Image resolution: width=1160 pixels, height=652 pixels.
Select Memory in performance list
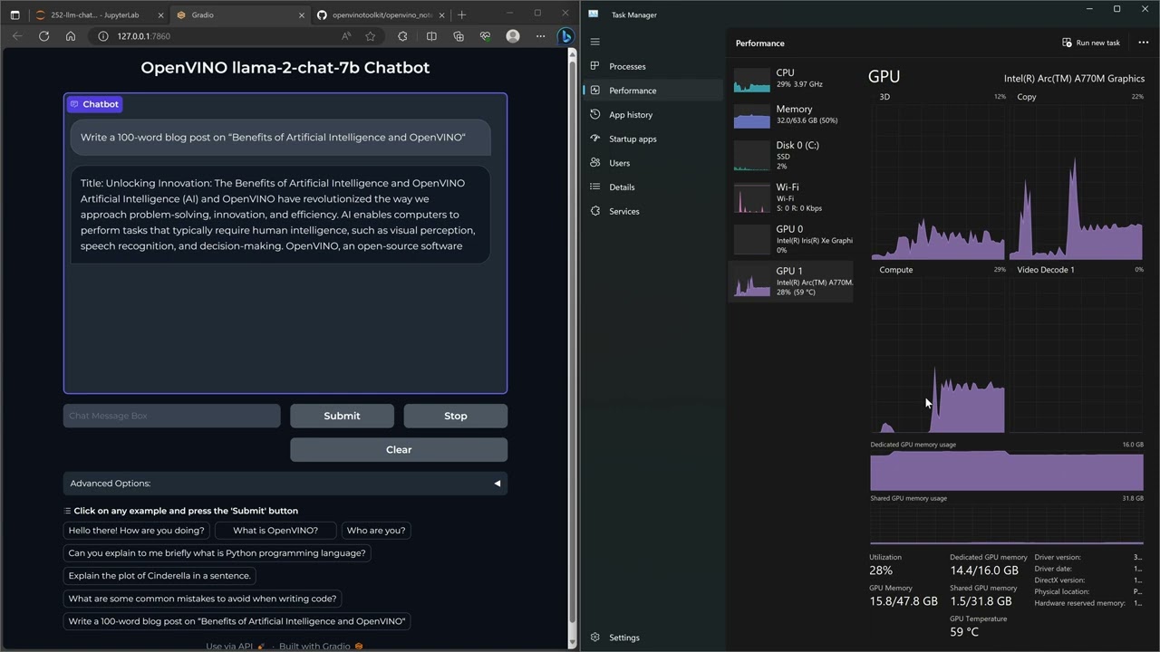791,114
